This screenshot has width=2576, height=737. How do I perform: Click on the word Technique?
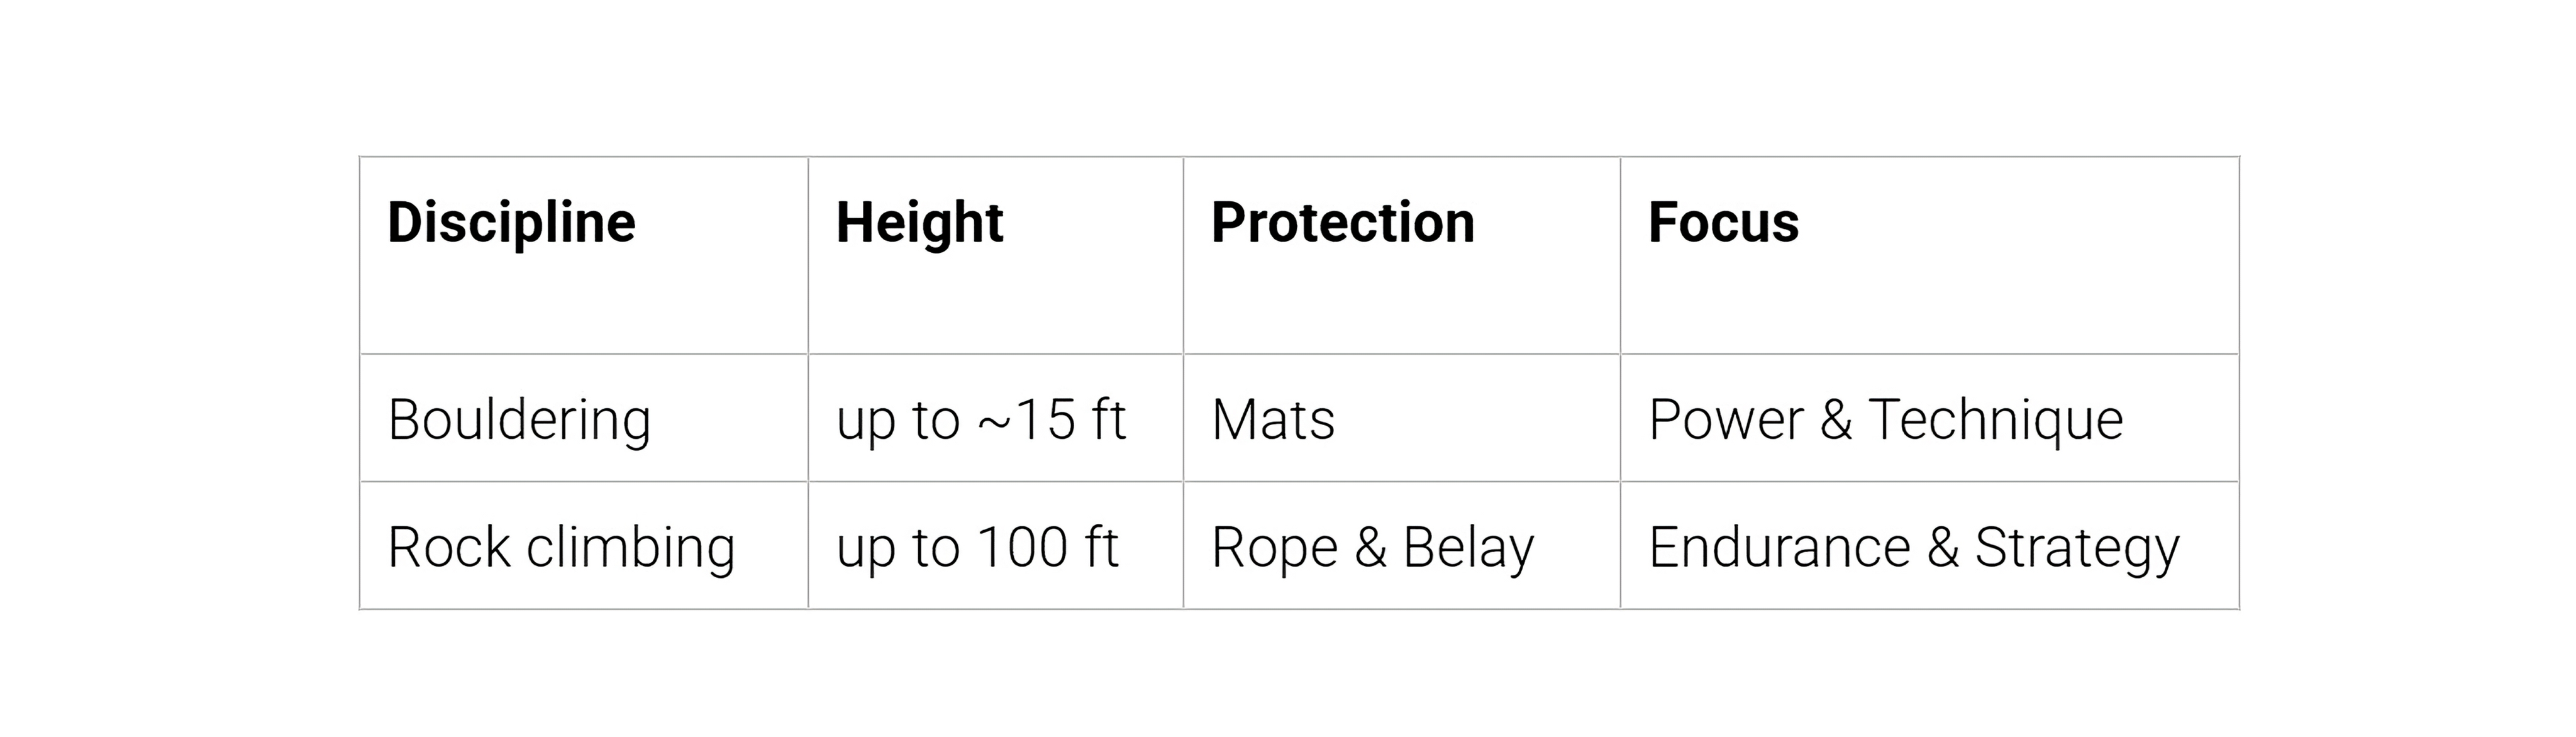coord(1995,419)
